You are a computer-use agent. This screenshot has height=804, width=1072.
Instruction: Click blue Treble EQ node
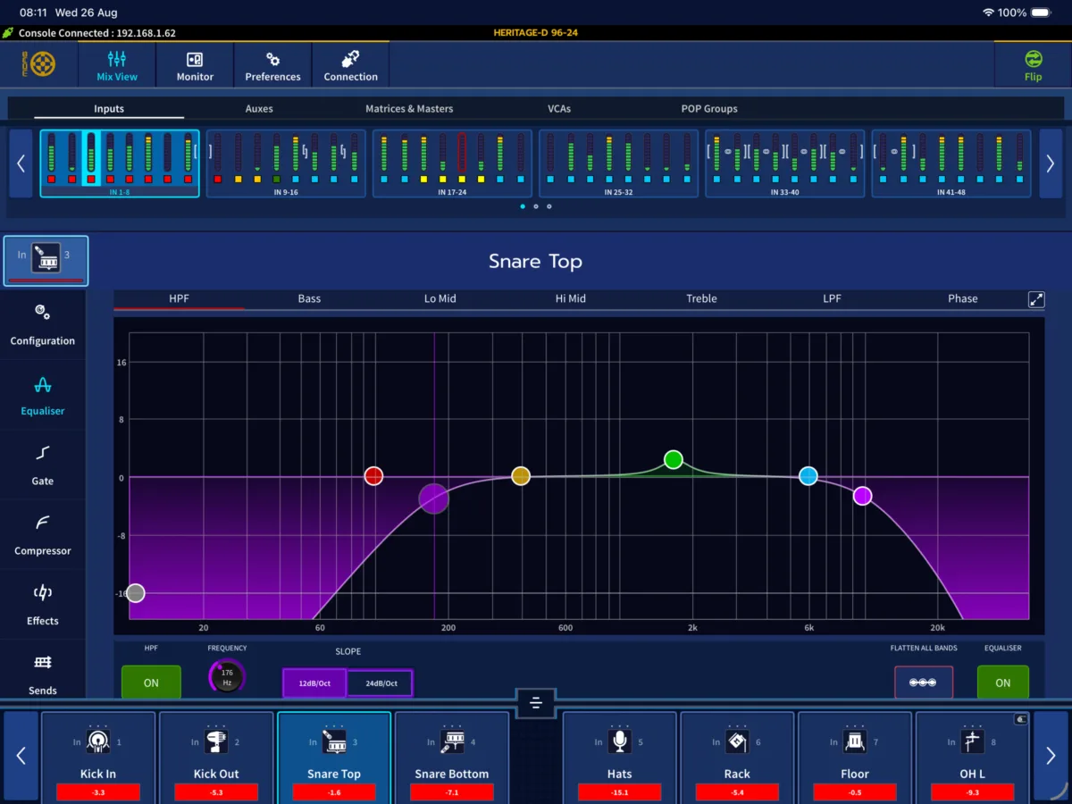click(808, 476)
